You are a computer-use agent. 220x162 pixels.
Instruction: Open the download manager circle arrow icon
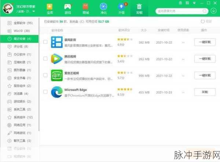(x=213, y=11)
